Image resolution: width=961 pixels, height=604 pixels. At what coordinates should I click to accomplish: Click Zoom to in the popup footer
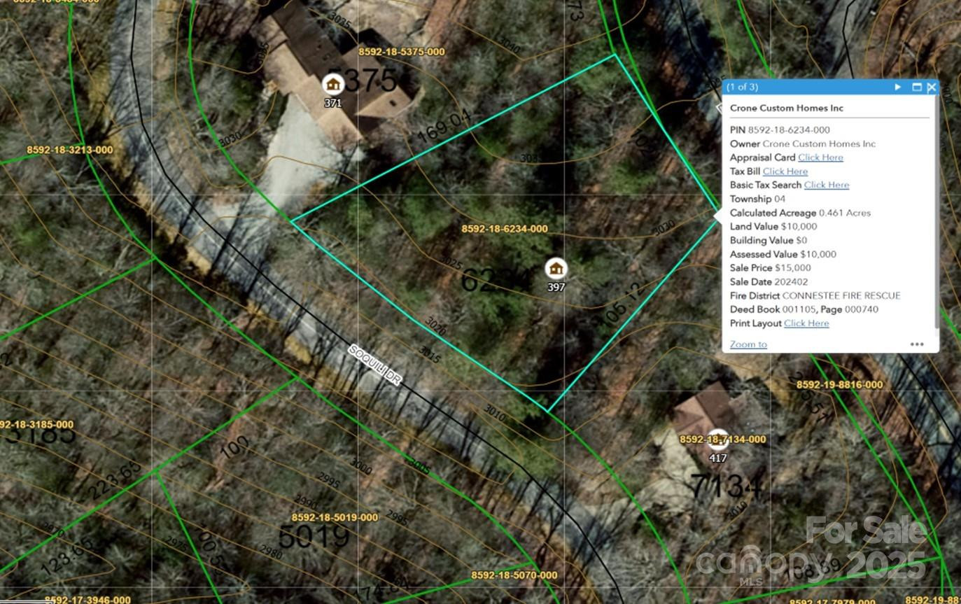[x=748, y=344]
